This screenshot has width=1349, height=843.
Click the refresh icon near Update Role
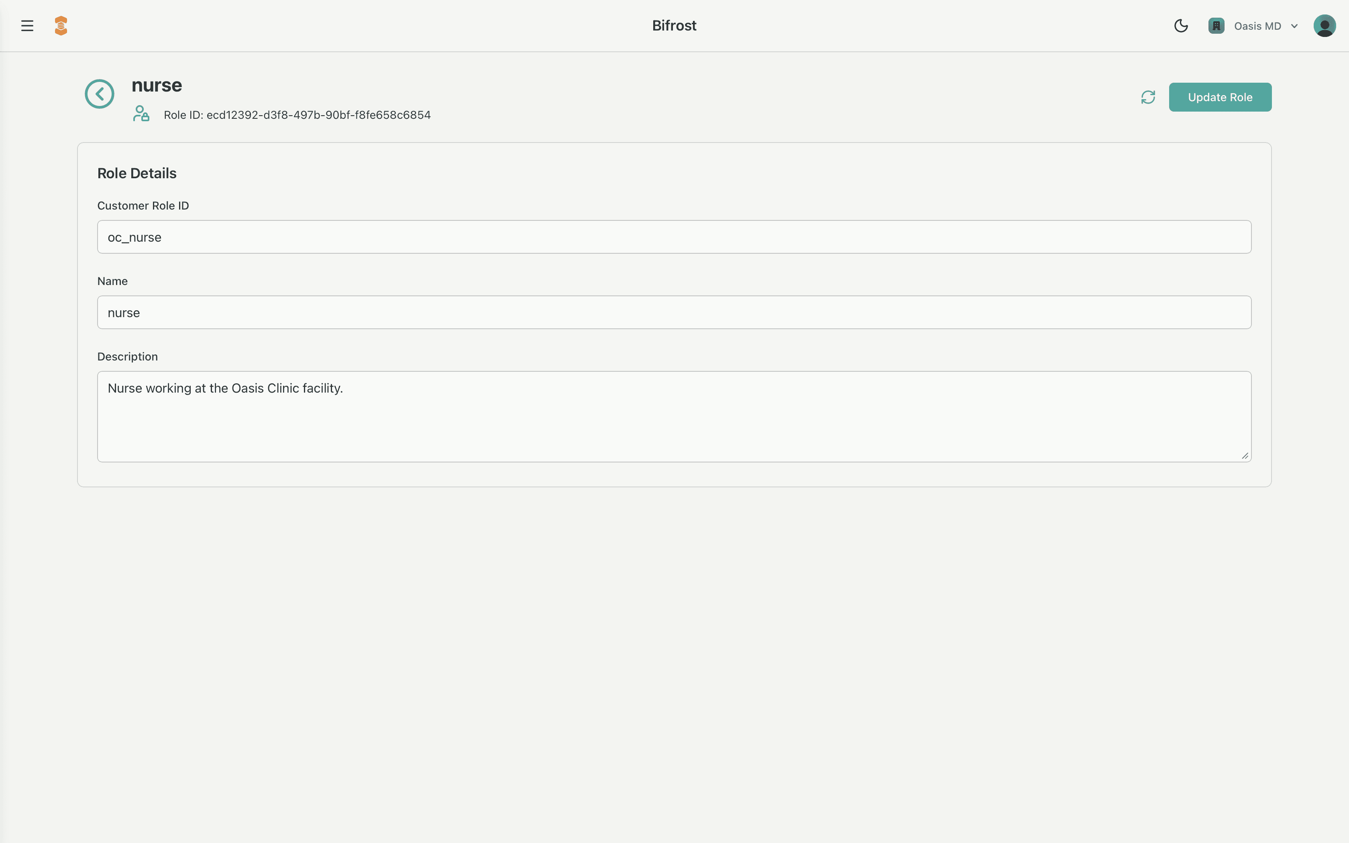pos(1148,96)
